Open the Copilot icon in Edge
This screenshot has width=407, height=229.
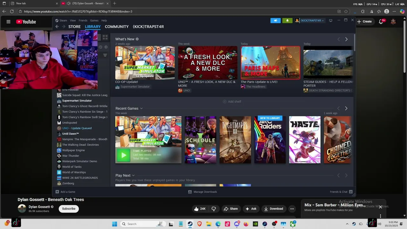tap(402, 11)
